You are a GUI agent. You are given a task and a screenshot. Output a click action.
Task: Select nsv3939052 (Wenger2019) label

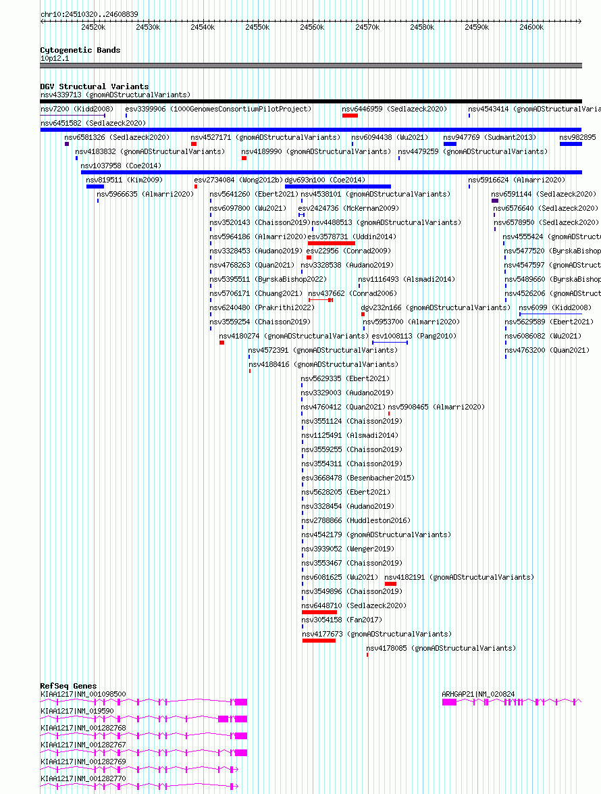point(348,549)
